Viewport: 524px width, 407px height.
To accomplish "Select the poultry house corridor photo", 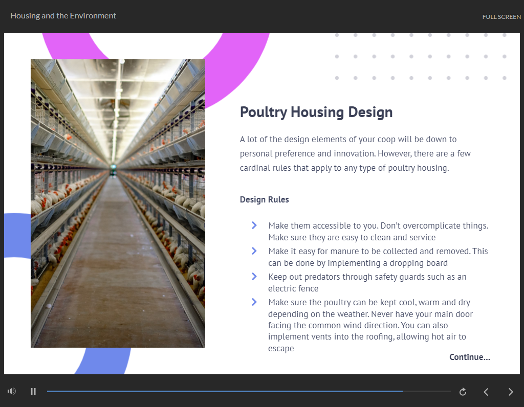I will pyautogui.click(x=118, y=203).
